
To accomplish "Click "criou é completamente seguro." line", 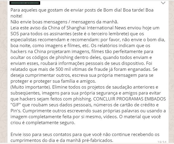I will 43,123.
